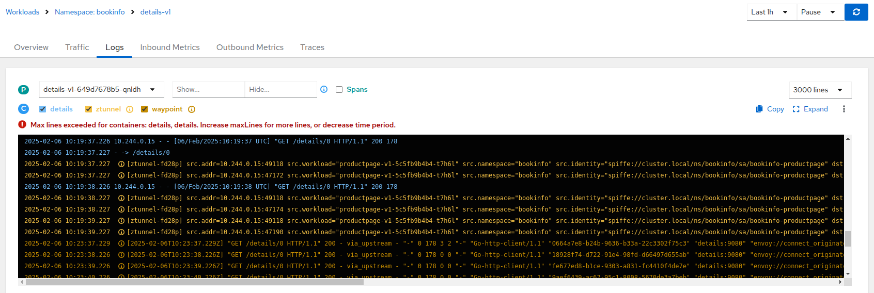This screenshot has height=293, width=874.
Task: Switch to the Inbound Metrics tab
Action: (x=169, y=47)
